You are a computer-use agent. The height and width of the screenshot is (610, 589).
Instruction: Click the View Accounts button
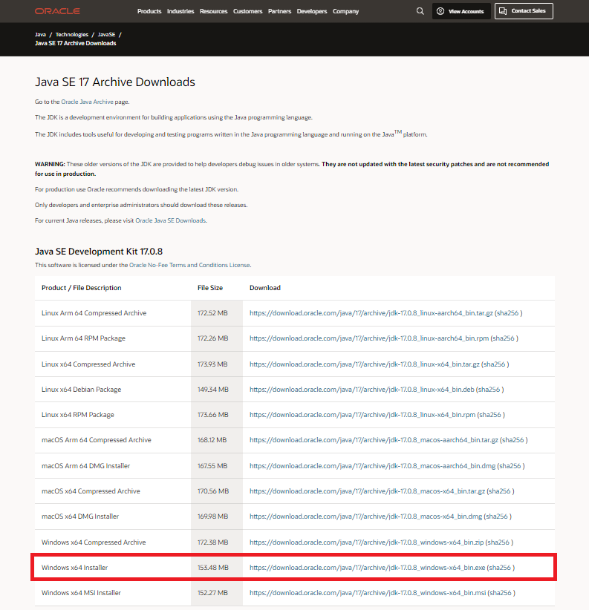click(461, 11)
